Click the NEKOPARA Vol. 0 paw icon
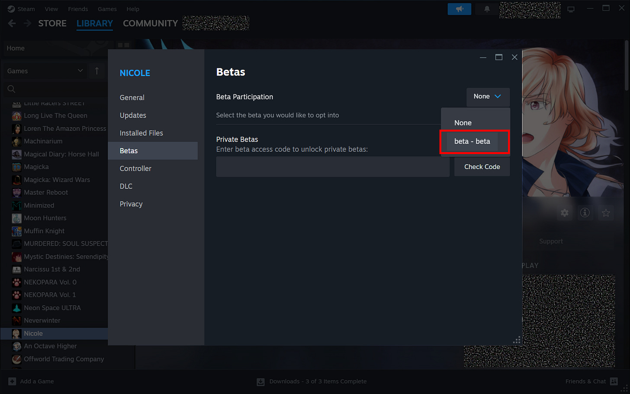Image resolution: width=630 pixels, height=394 pixels. [16, 282]
